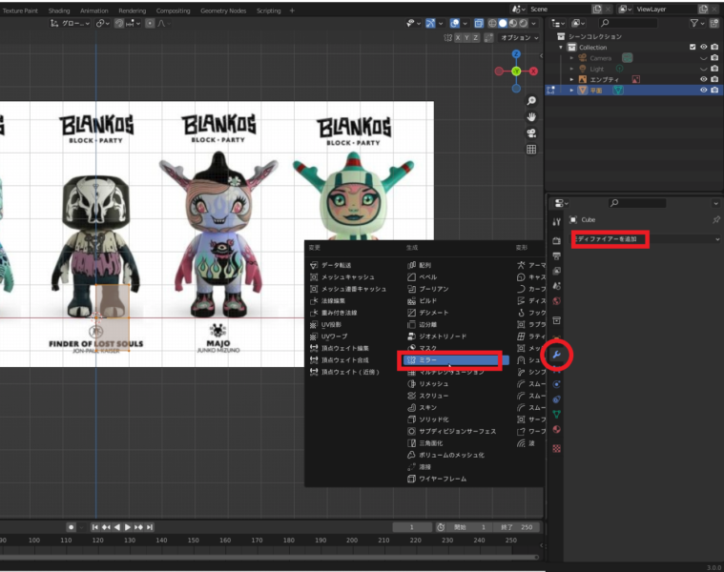Add workspace with plus button

tap(292, 10)
